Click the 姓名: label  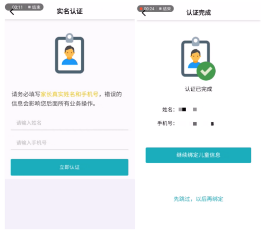[x=168, y=110]
